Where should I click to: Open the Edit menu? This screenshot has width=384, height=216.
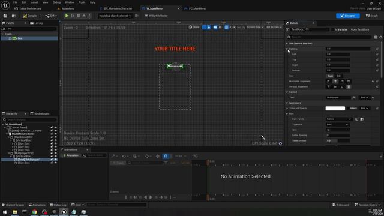(24, 2)
